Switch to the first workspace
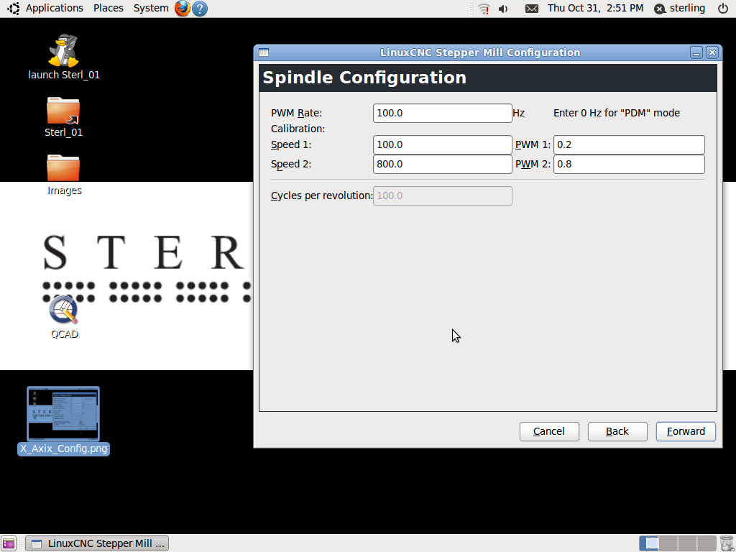The height and width of the screenshot is (552, 736). click(649, 543)
